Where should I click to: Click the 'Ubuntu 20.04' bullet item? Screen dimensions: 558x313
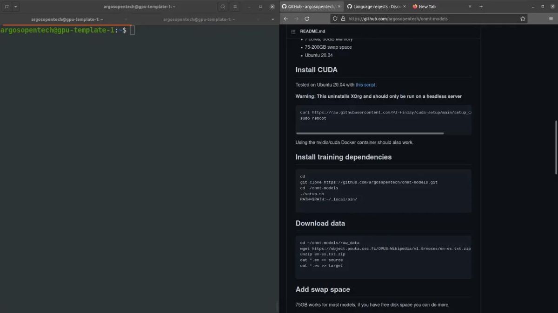pyautogui.click(x=319, y=55)
